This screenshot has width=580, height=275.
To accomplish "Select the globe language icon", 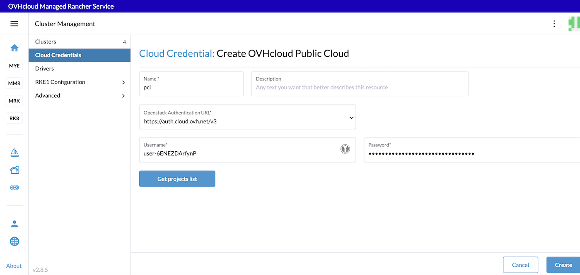I will pyautogui.click(x=14, y=241).
